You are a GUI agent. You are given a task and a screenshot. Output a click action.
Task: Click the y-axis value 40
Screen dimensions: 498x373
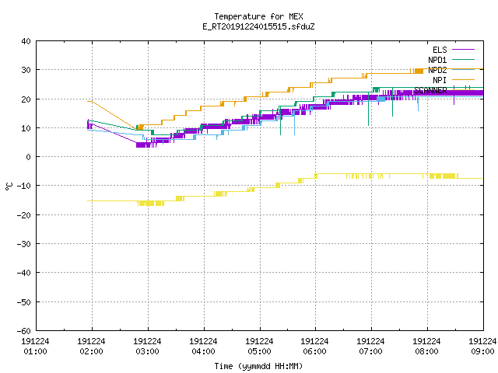26,41
